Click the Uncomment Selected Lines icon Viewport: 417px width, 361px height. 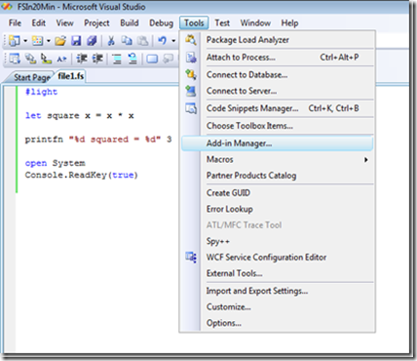pos(133,59)
